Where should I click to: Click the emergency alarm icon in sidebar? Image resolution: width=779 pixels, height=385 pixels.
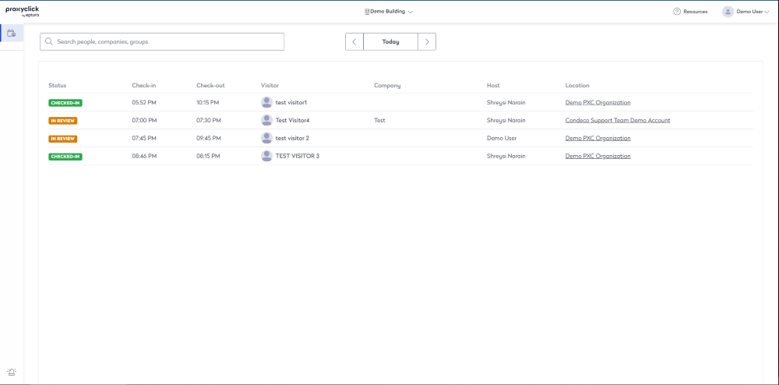click(12, 372)
